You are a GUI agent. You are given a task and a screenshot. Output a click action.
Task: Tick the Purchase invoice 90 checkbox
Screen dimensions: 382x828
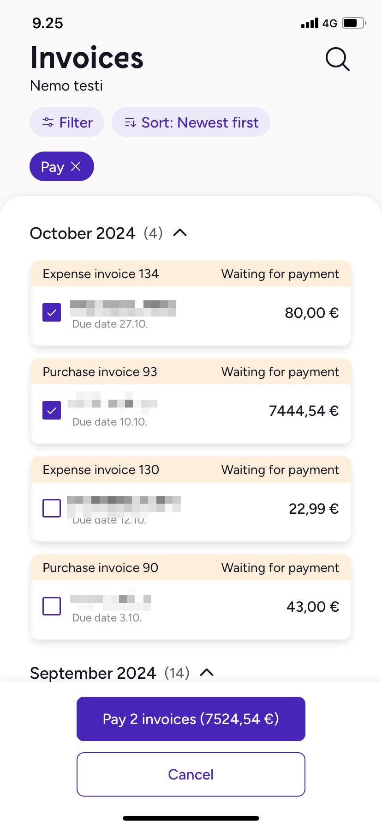52,606
